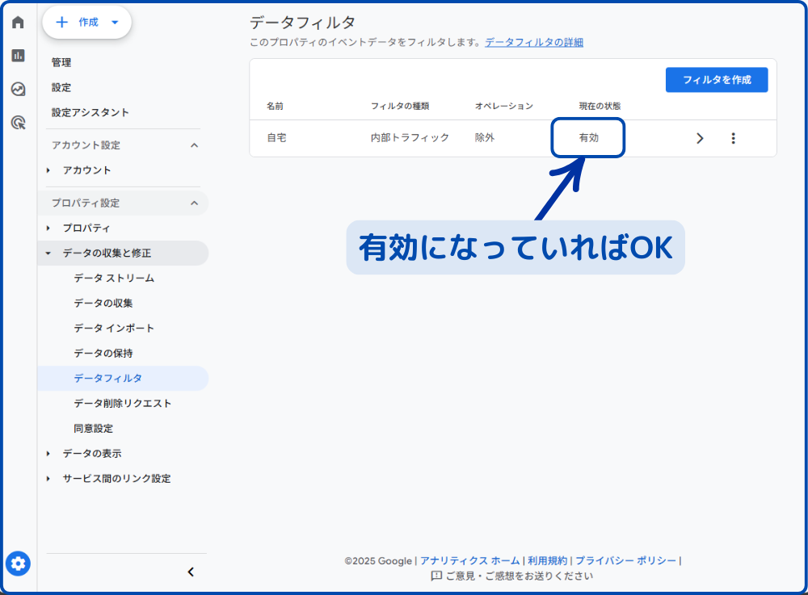Viewport: 808px width, 595px height.
Task: Click the 自宅 filter name
Action: coord(276,138)
